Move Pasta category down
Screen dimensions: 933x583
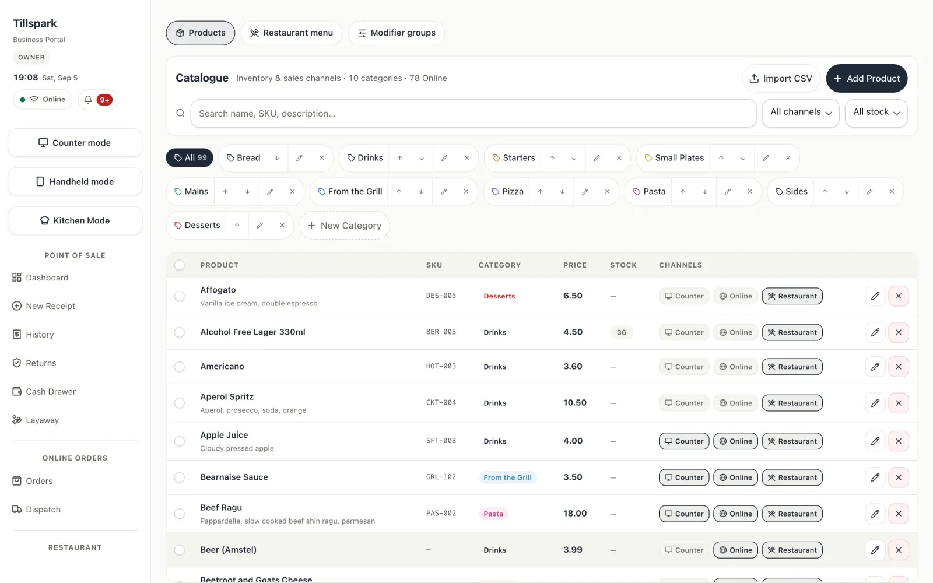coord(705,192)
